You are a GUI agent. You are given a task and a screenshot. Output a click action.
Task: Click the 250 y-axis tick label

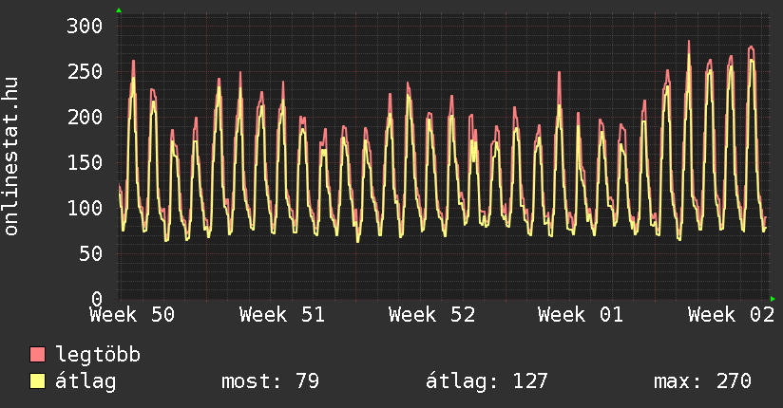(x=84, y=71)
